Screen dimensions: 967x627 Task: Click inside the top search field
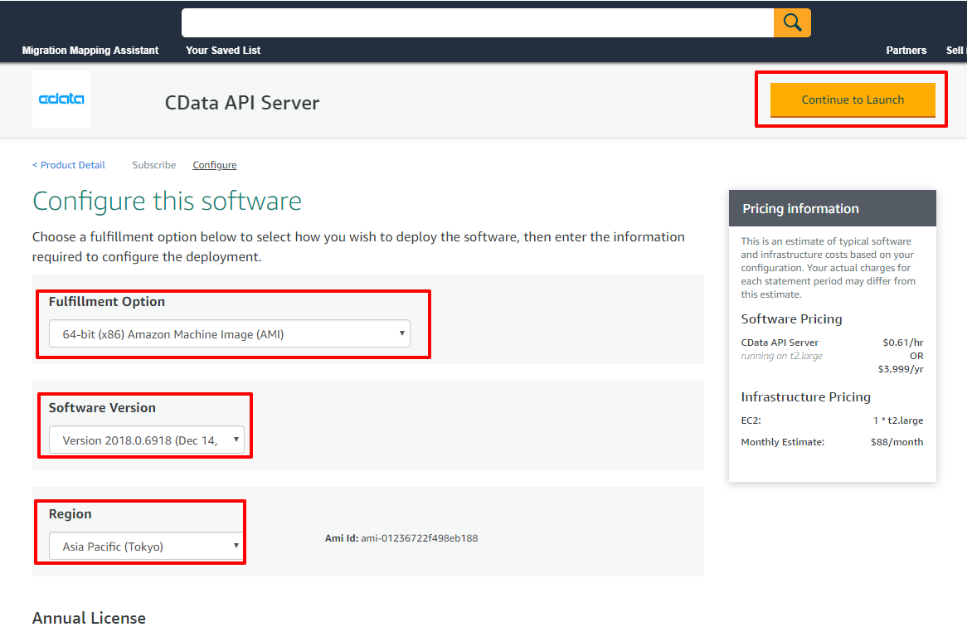(x=478, y=23)
